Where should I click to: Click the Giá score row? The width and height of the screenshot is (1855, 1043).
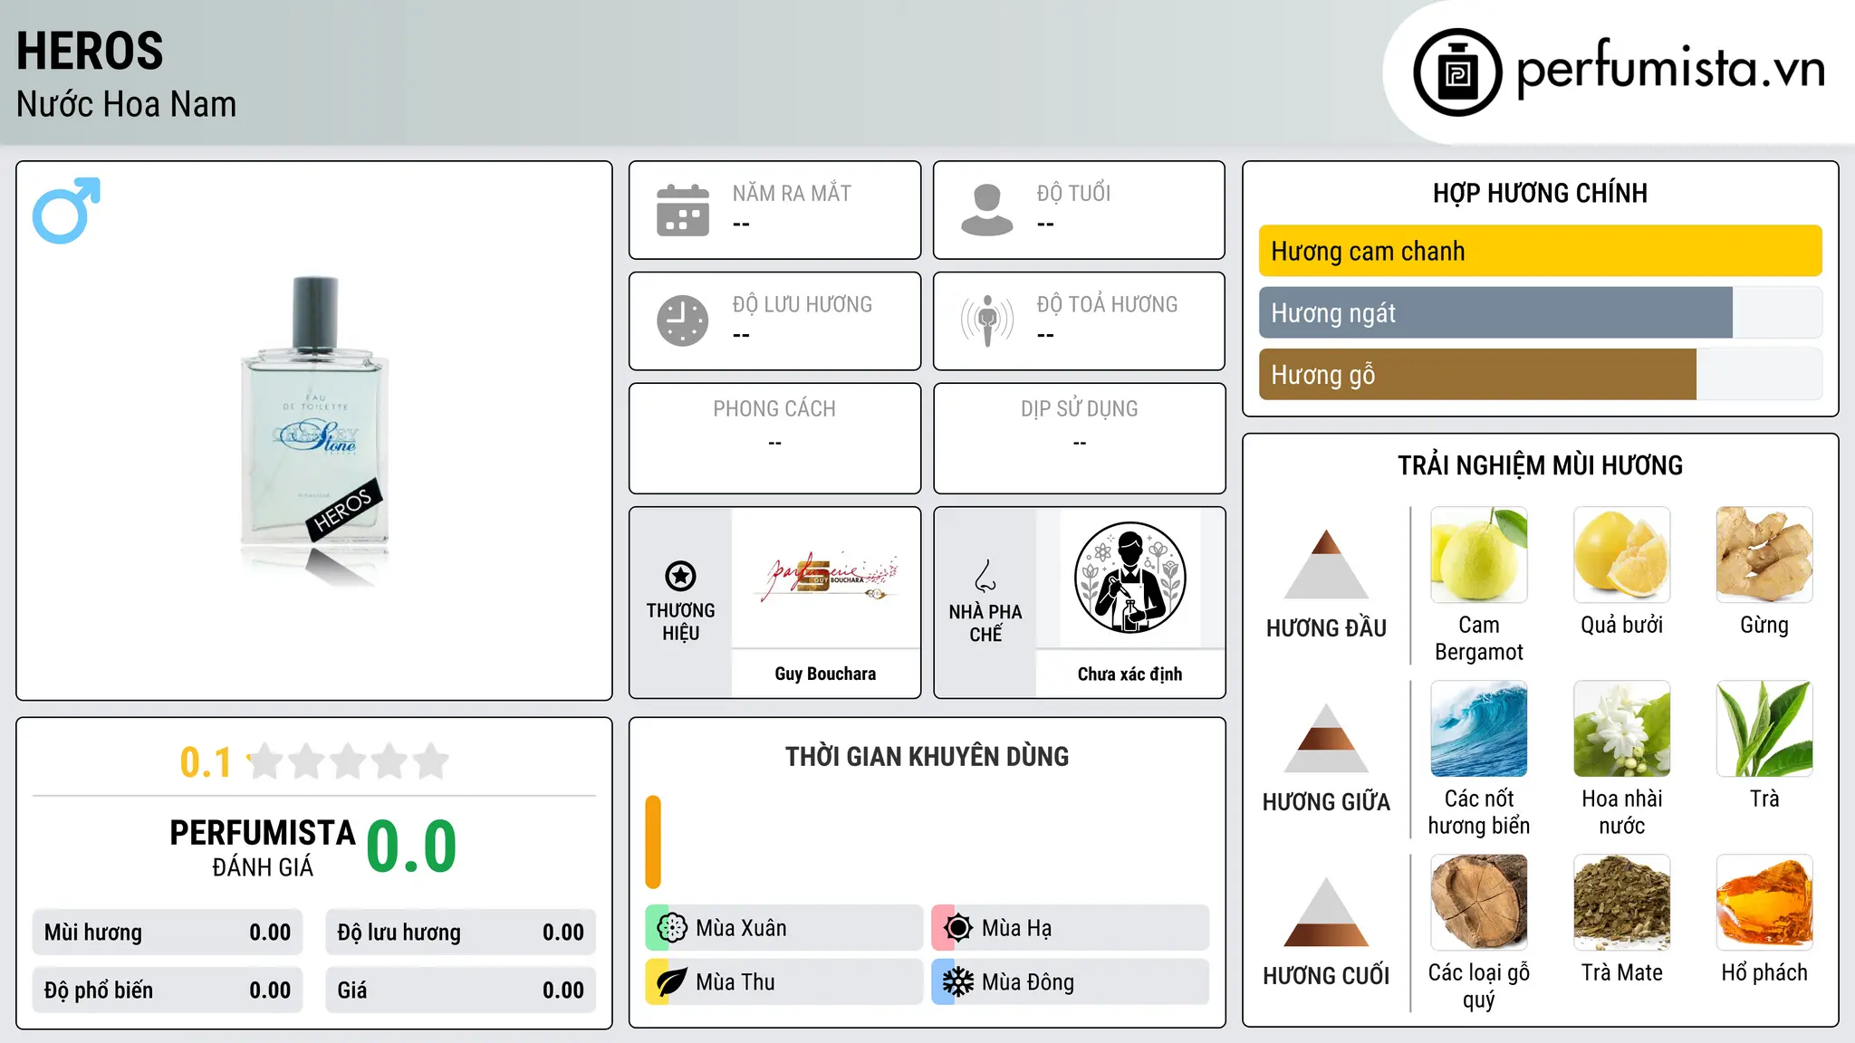tap(460, 990)
